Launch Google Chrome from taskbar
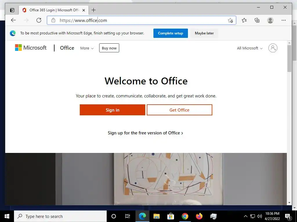Screen dimensions: 297x222 [185, 216]
